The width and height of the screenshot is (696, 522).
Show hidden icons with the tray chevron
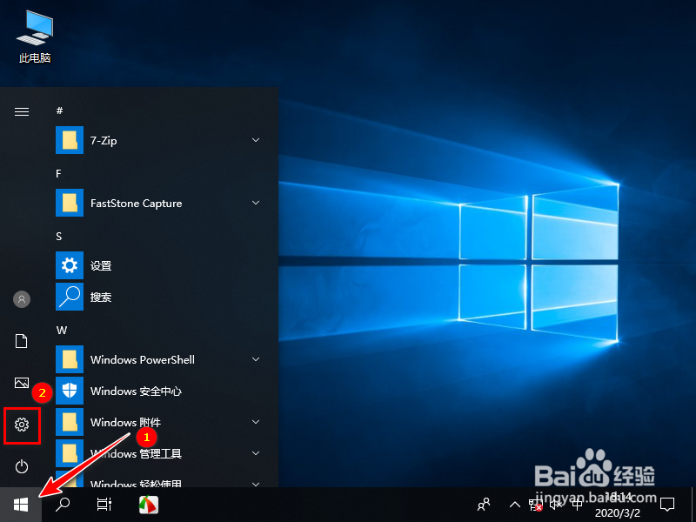coord(515,505)
